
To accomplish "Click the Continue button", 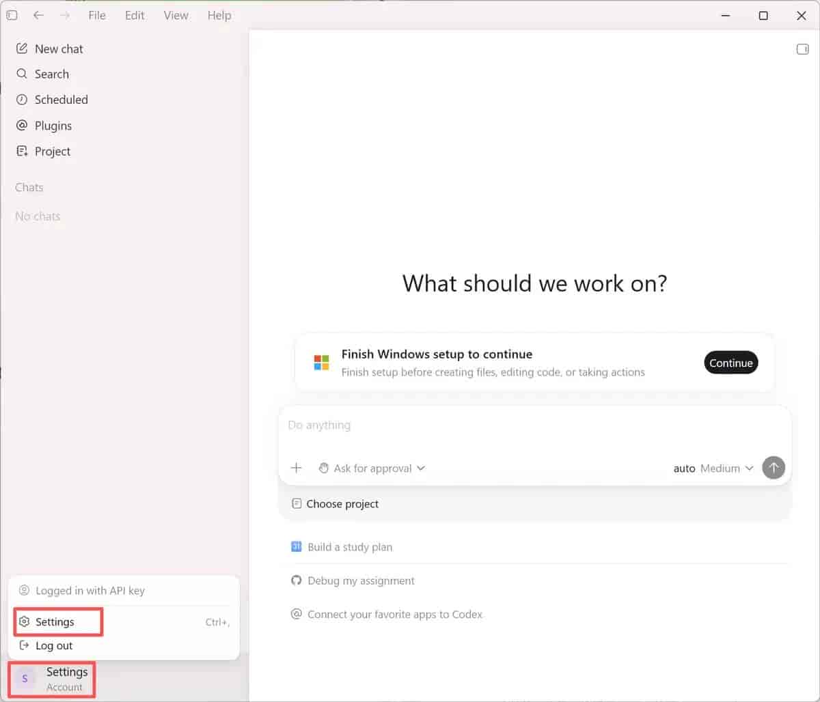I will pyautogui.click(x=730, y=363).
